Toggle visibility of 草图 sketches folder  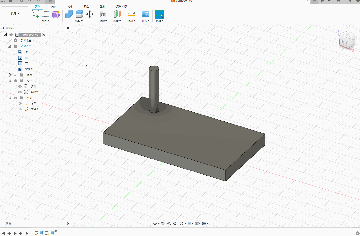click(x=15, y=98)
